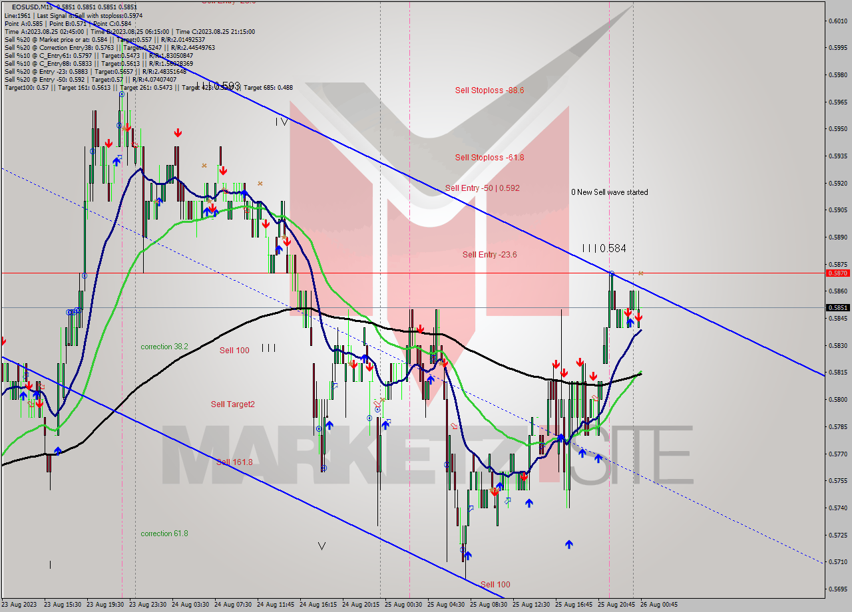The image size is (852, 612).
Task: Click the Time A, Time B, Time C line
Action: click(130, 31)
